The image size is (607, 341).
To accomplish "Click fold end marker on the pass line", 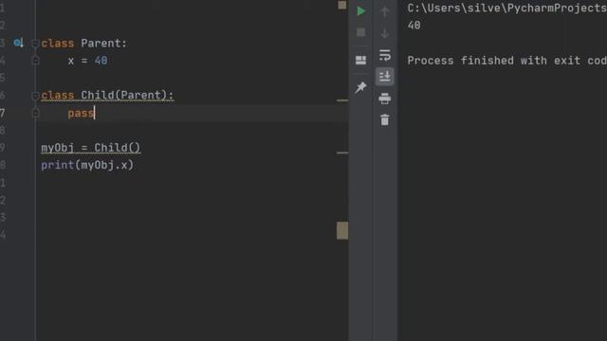I will point(35,113).
